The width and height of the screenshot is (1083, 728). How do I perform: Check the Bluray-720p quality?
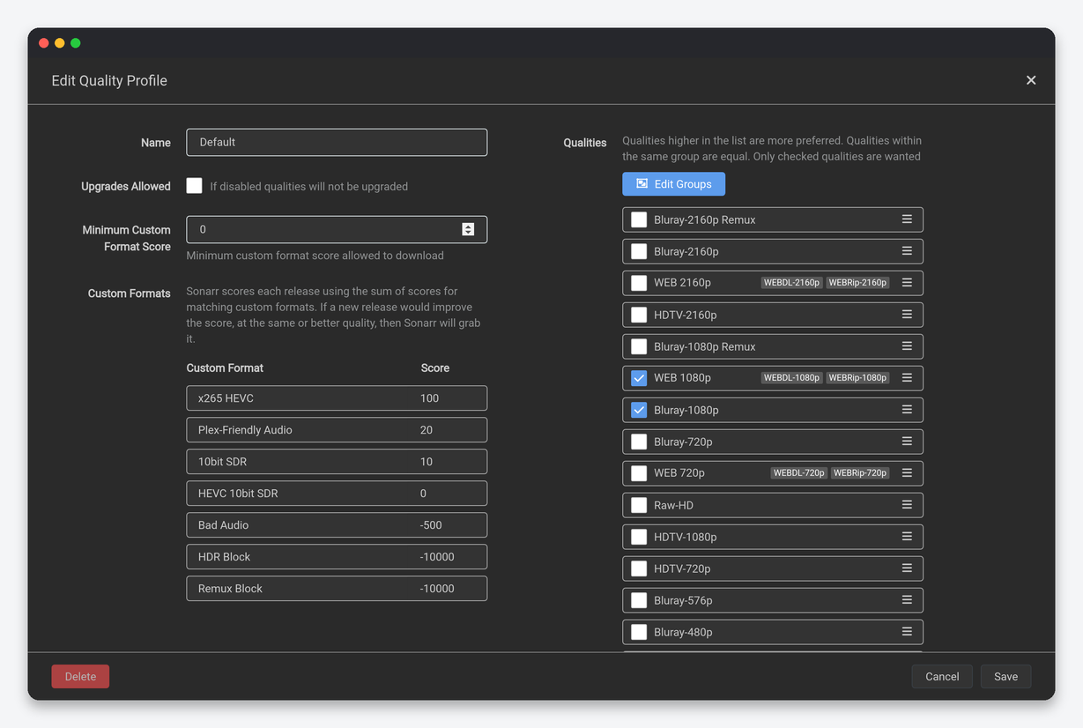point(639,442)
